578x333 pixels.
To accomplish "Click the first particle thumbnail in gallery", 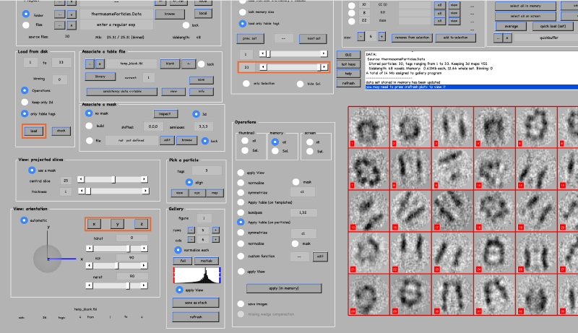I will (369, 127).
